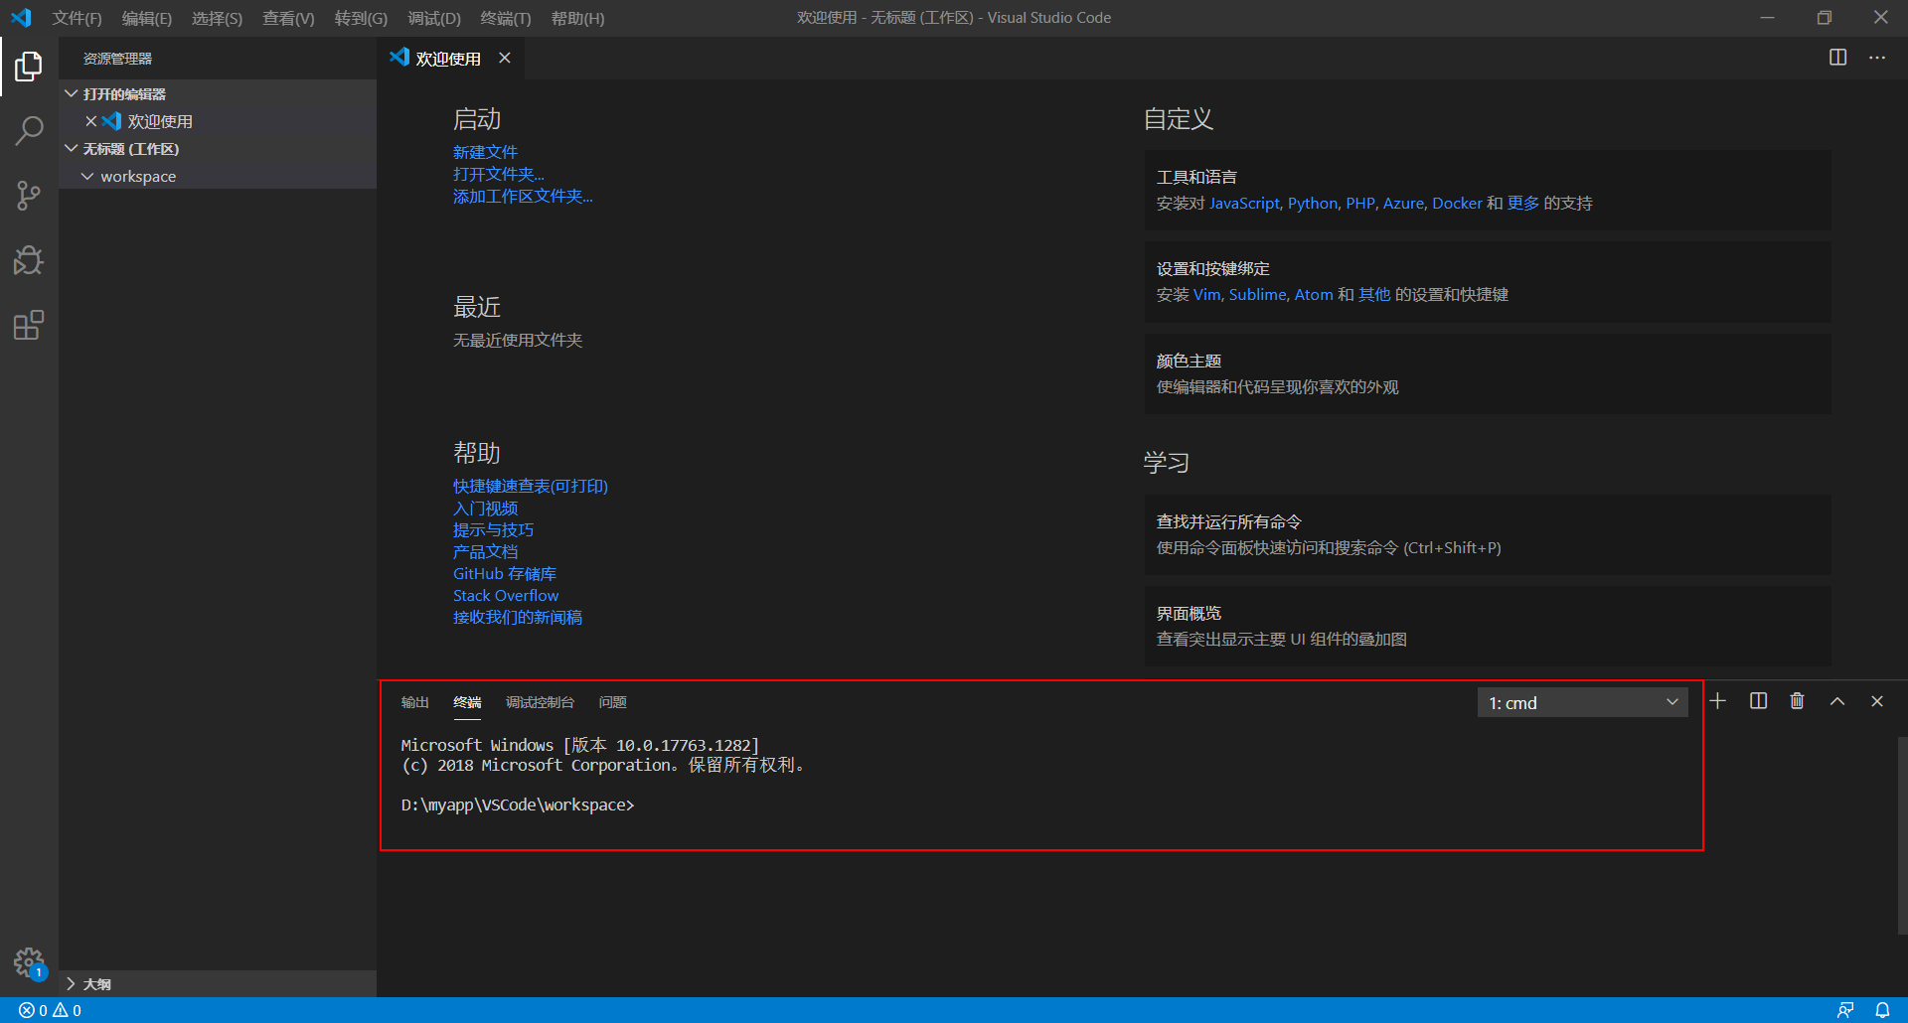Close the terminal panel

pos(1877,701)
